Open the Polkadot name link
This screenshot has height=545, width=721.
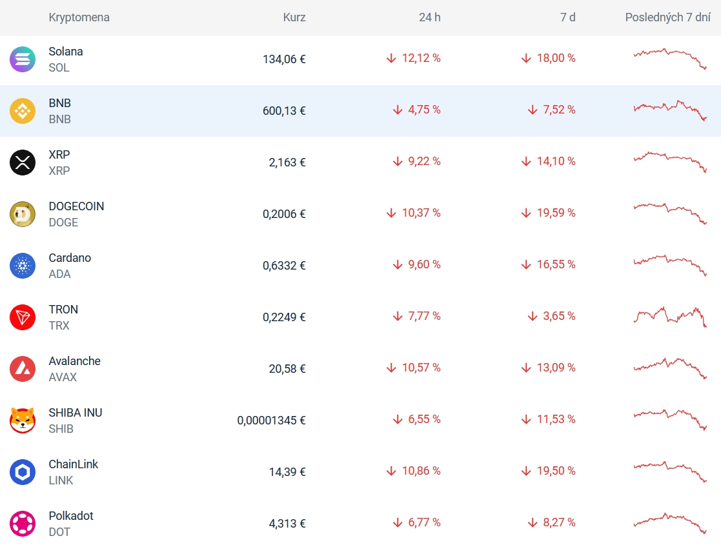tap(71, 516)
